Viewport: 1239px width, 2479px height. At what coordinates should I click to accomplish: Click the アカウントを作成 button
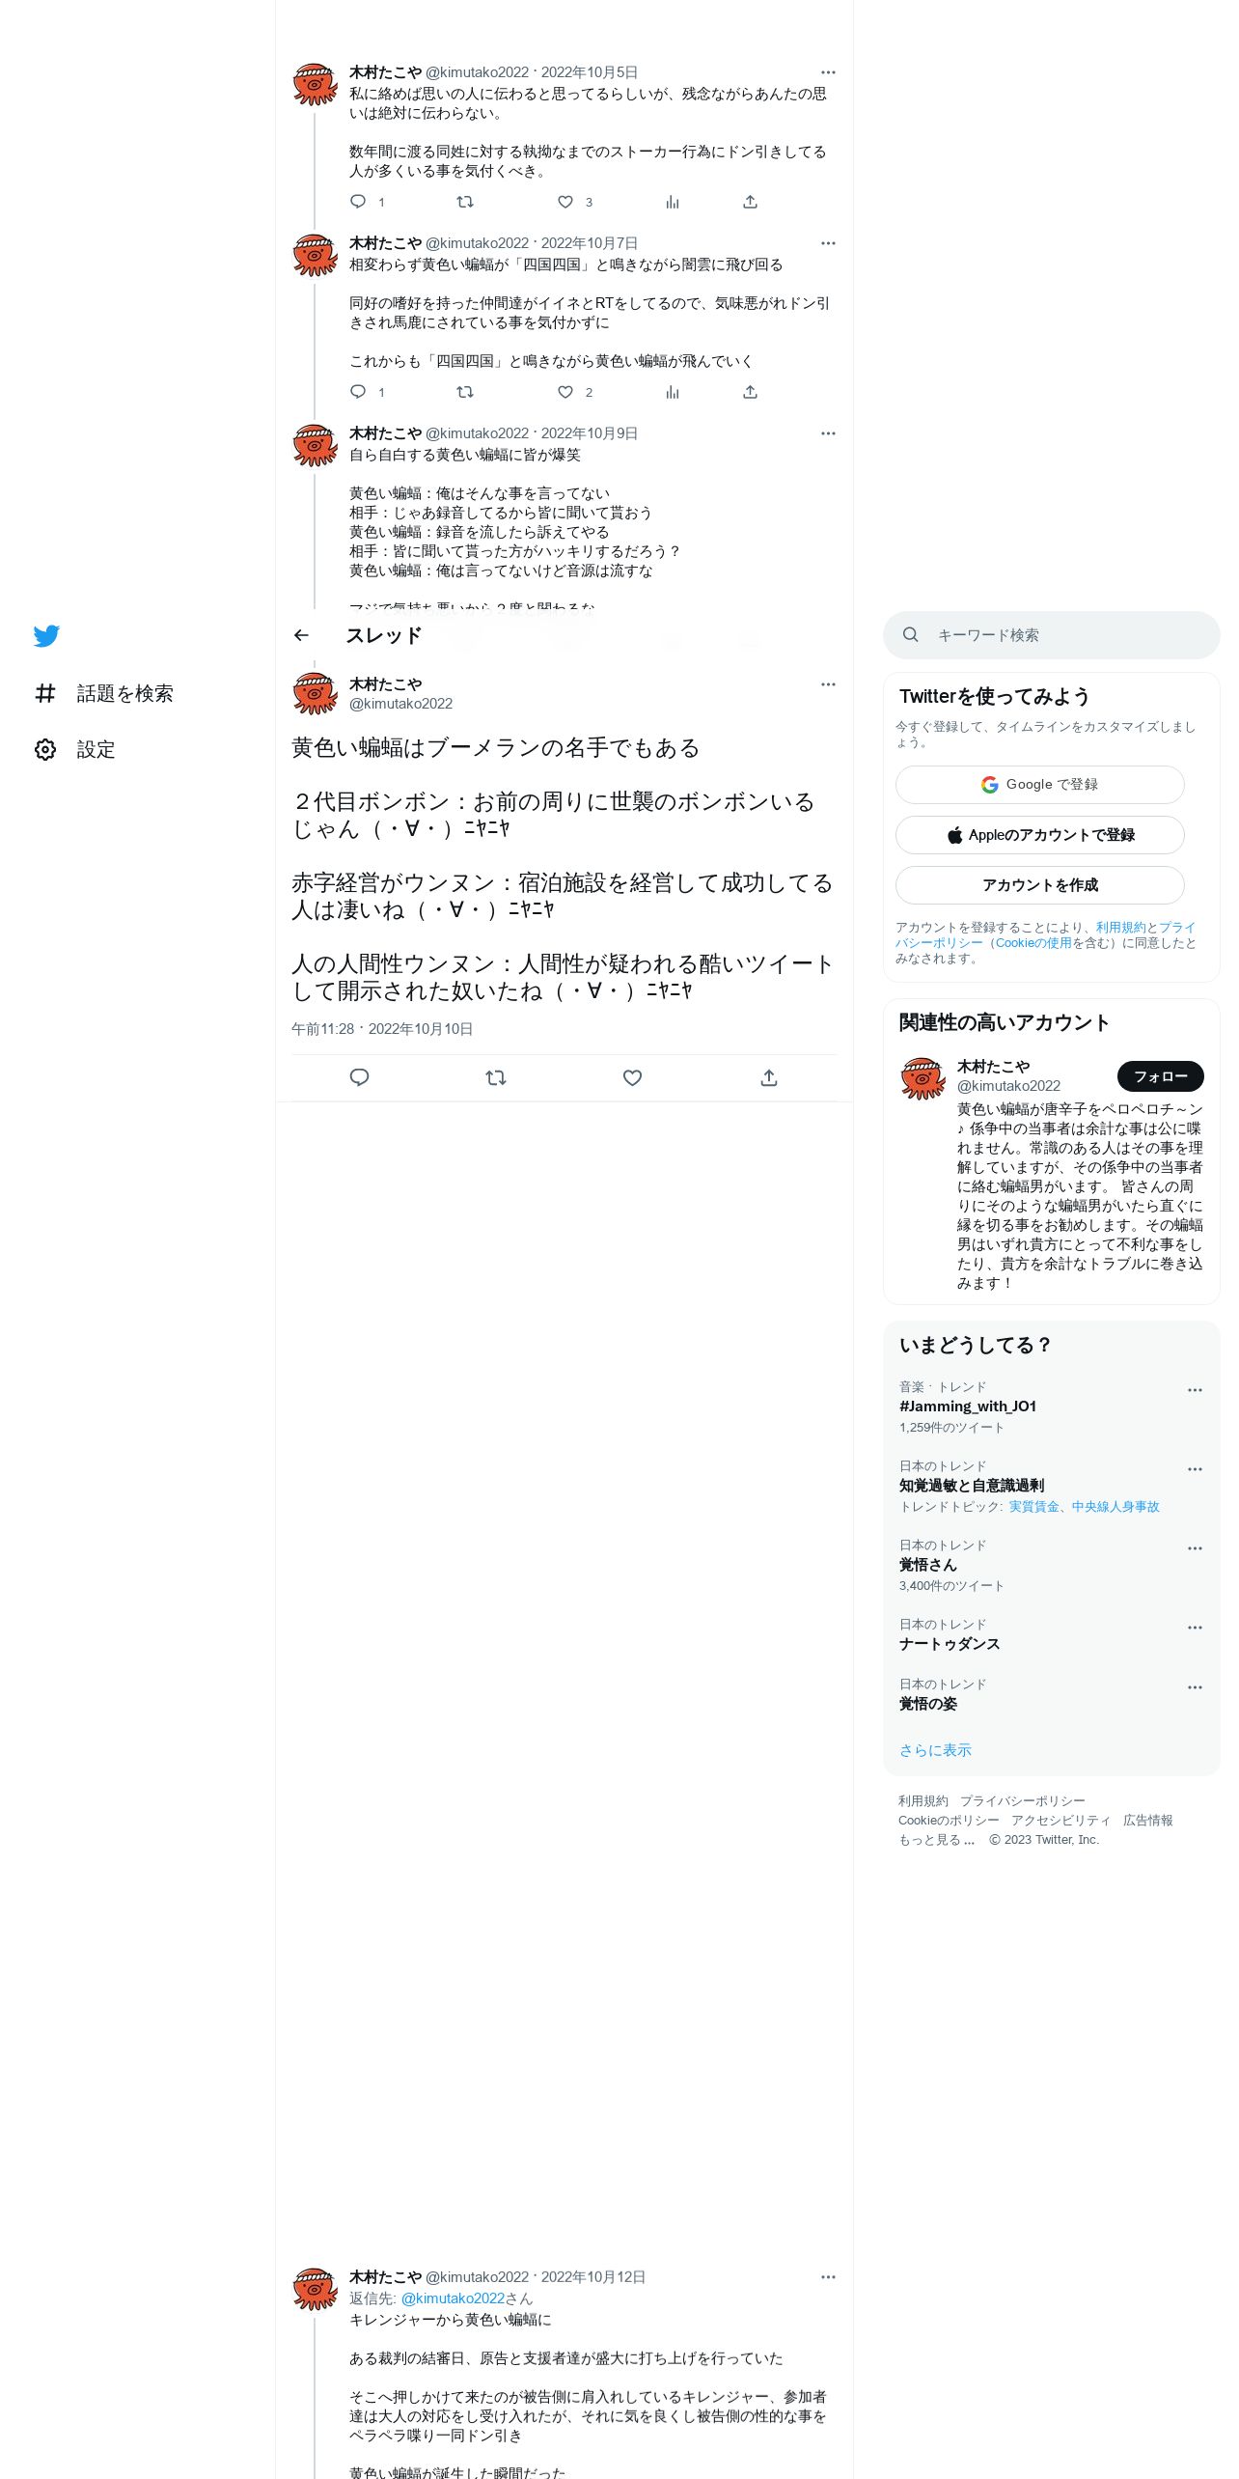(1040, 885)
